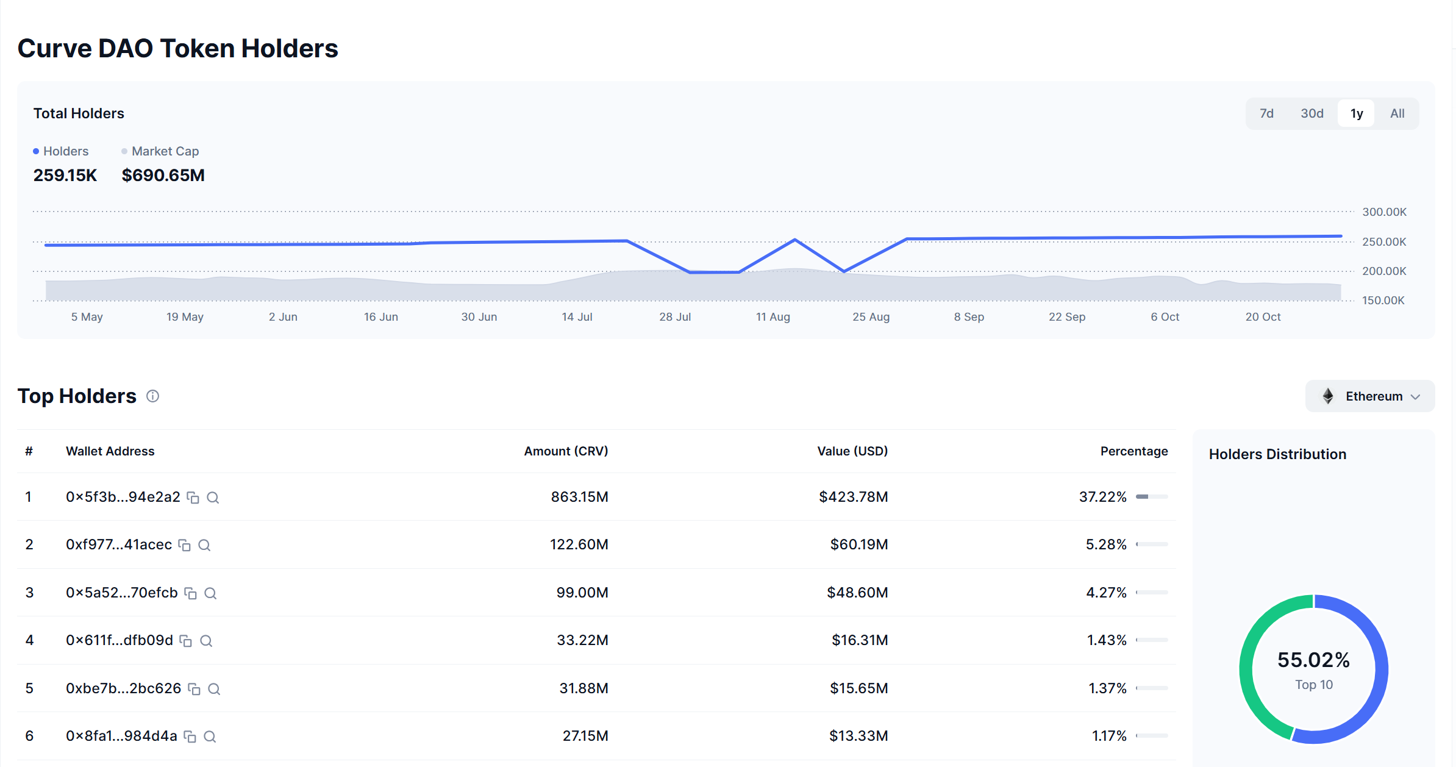Screen dimensions: 1456x767
Task: Switch chart range to 7d
Action: click(1266, 113)
